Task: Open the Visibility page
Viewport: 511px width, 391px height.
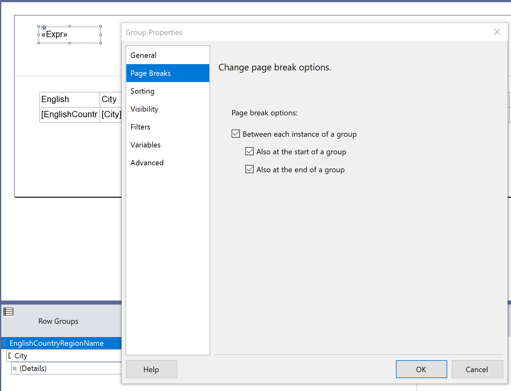Action: [168, 109]
